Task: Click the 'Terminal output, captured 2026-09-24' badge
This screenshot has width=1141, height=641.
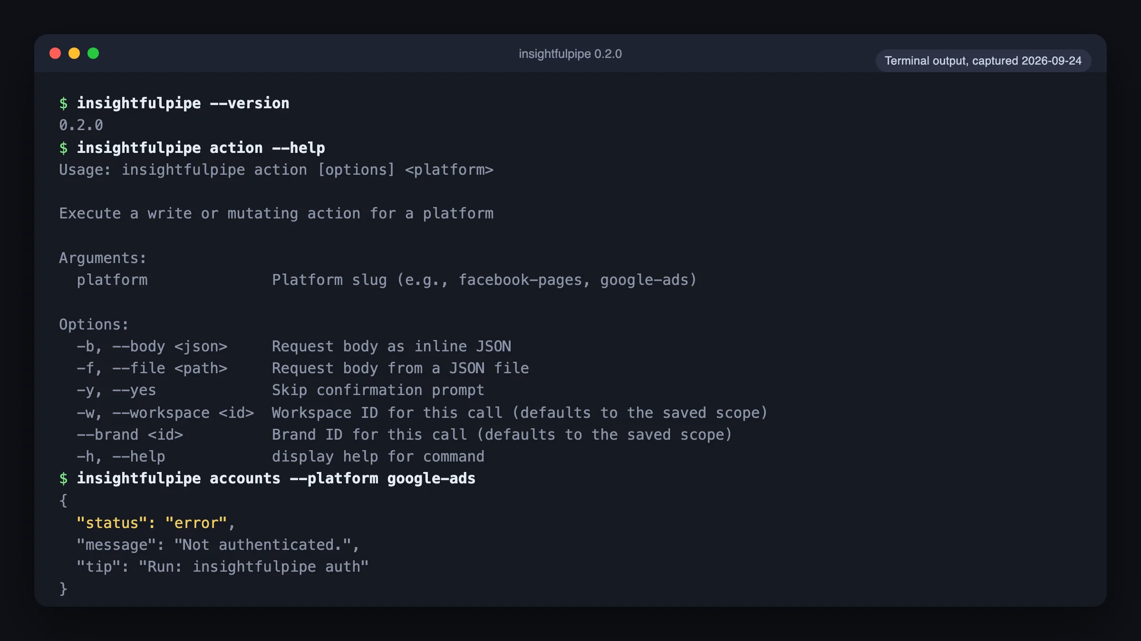Action: coord(983,61)
